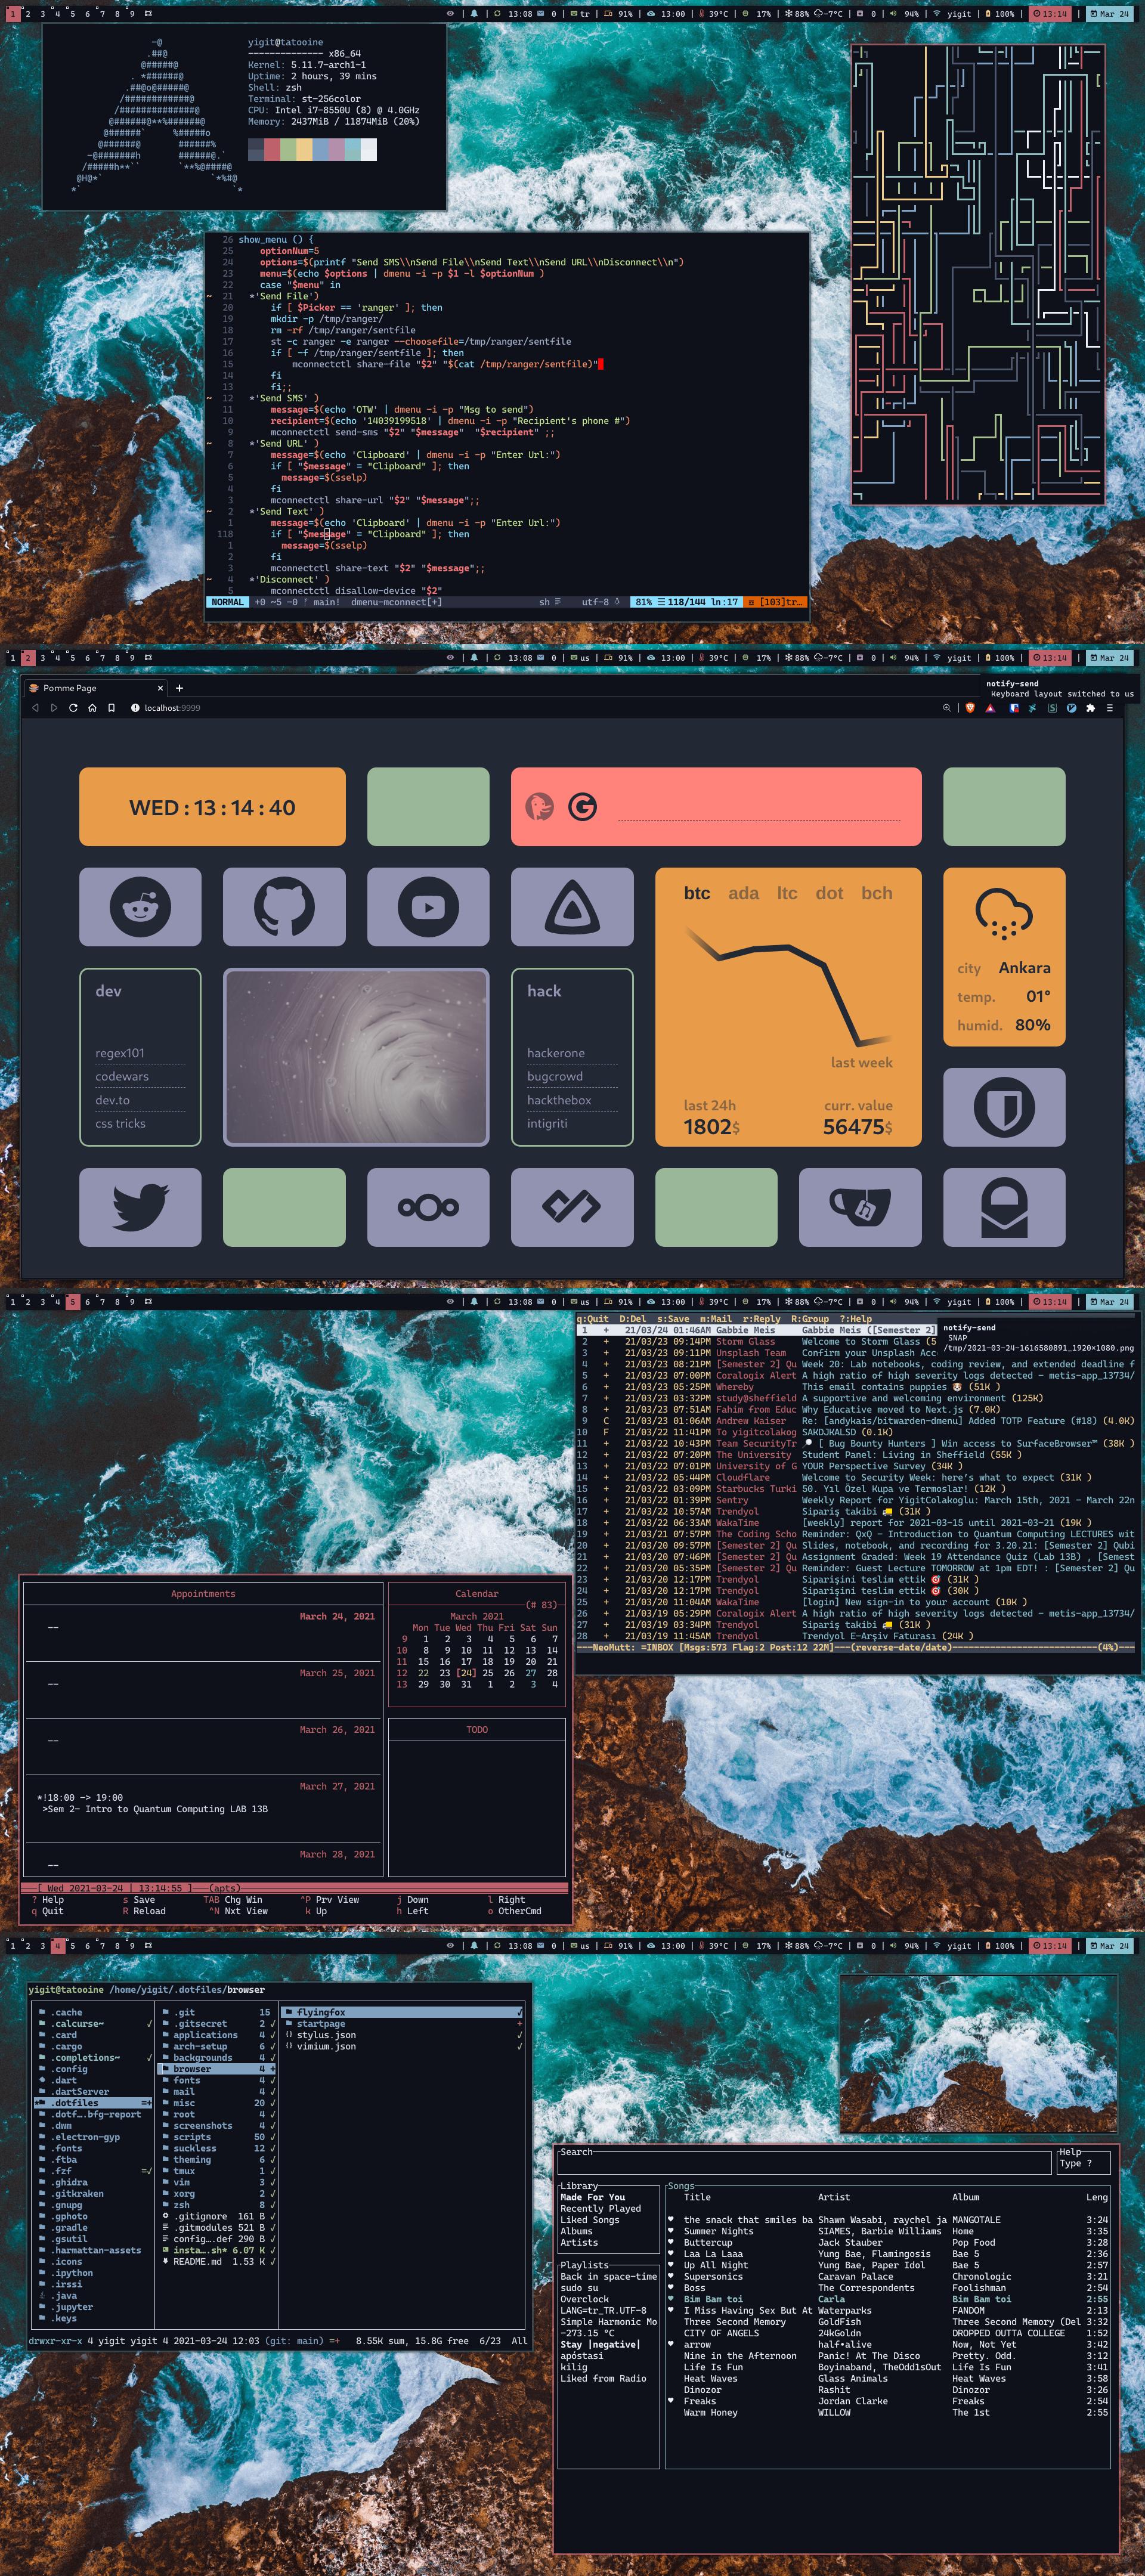1145x2576 pixels.
Task: Click the Bitwarden shield tile
Action: click(x=1004, y=1107)
